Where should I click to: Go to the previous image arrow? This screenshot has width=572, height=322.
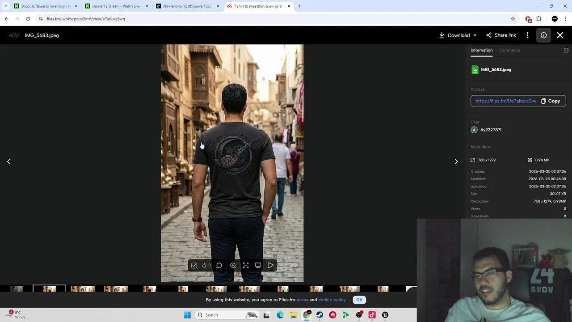pos(8,161)
